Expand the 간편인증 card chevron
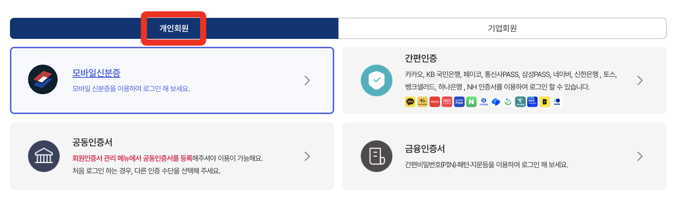 point(640,80)
